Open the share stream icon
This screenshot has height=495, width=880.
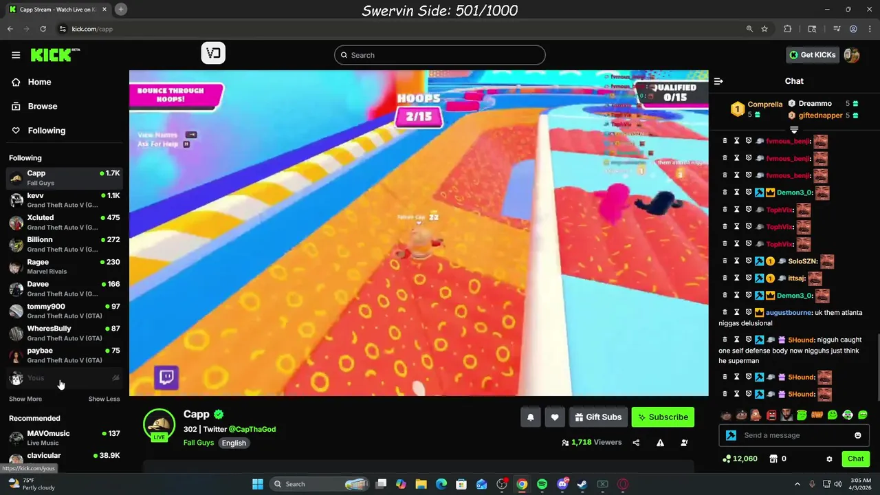636,443
